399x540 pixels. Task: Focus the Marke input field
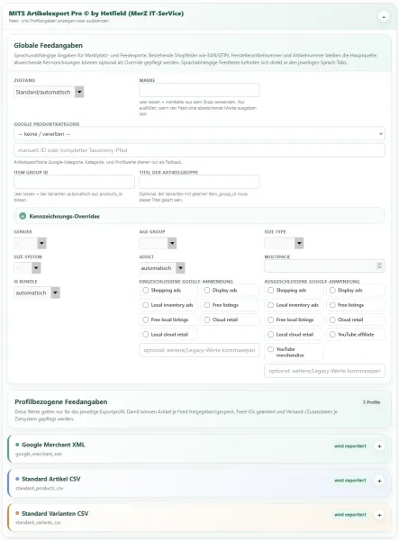(199, 90)
